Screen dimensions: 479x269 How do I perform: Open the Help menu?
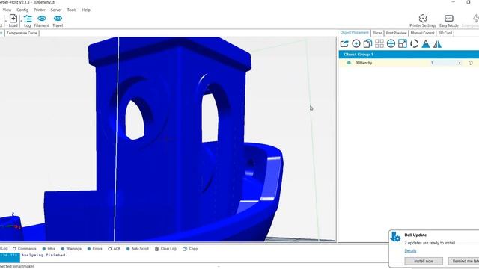(x=86, y=10)
